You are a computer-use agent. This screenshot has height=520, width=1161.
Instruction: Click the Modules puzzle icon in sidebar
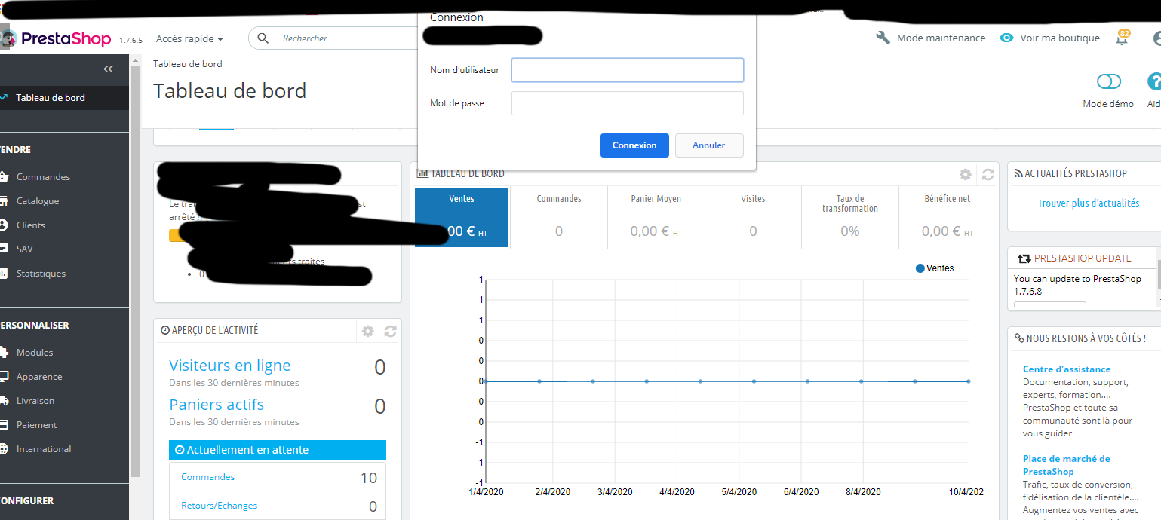coord(4,353)
